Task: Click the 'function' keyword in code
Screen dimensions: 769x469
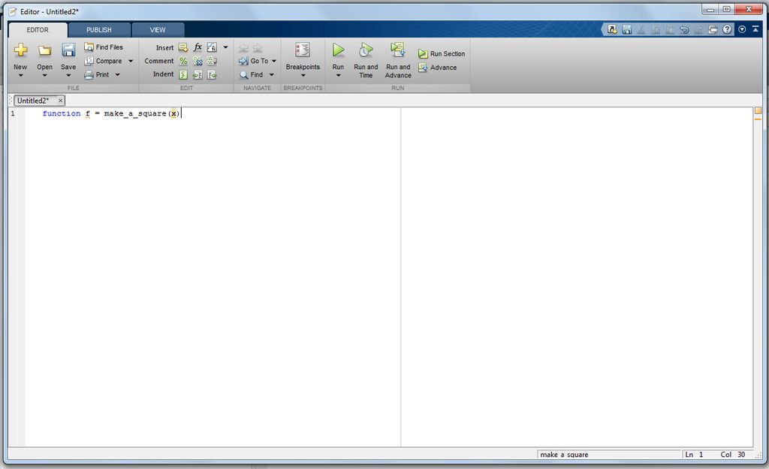Action: point(62,113)
